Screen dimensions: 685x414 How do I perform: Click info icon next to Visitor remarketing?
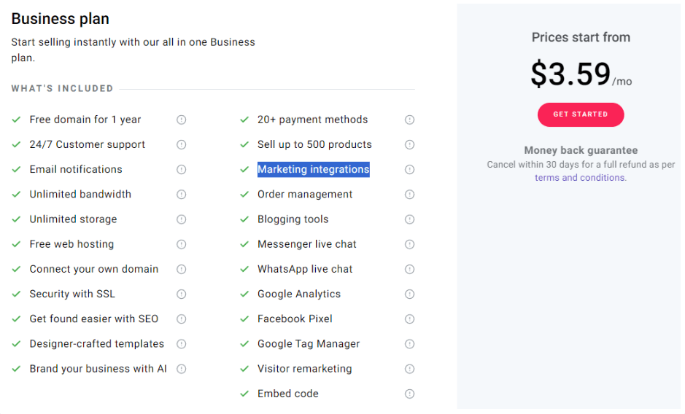coord(409,369)
